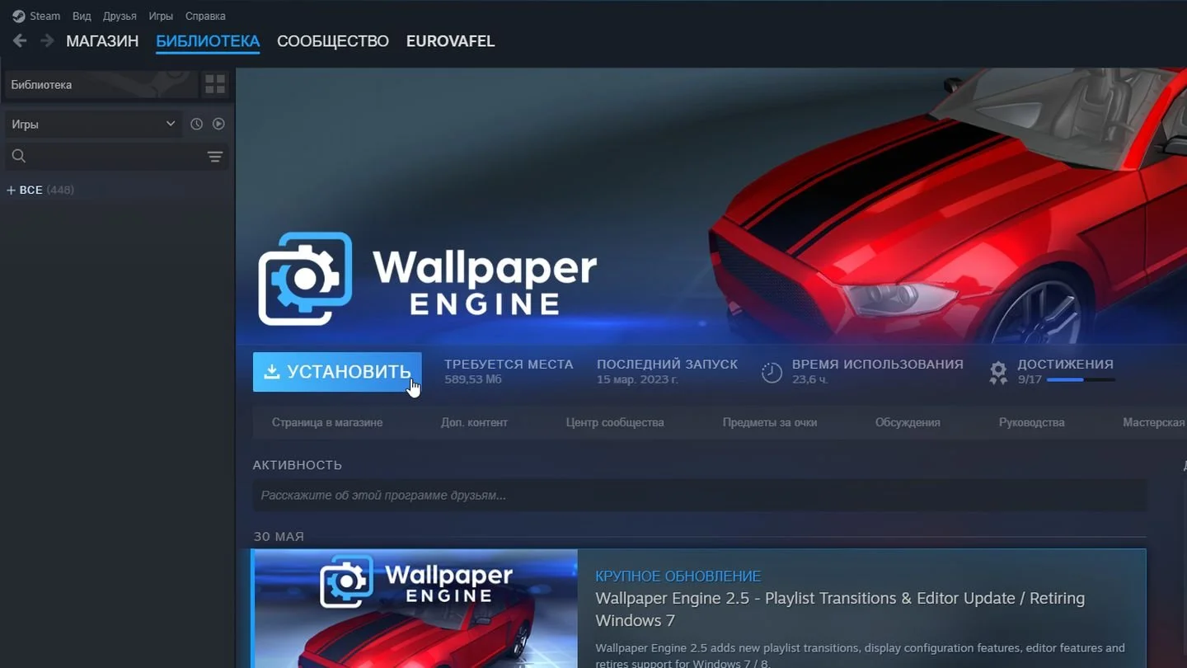Viewport: 1187px width, 668px height.
Task: Click the 15 мар. 2023 г. last launch date
Action: pos(637,379)
